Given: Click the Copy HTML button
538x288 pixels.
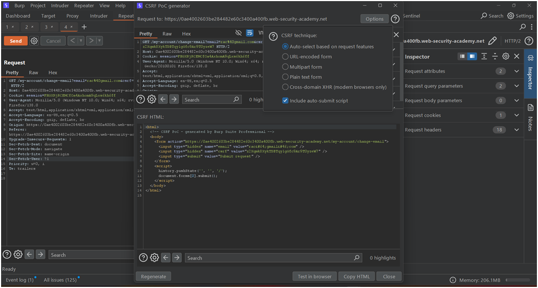Looking at the screenshot, I should click(x=356, y=276).
